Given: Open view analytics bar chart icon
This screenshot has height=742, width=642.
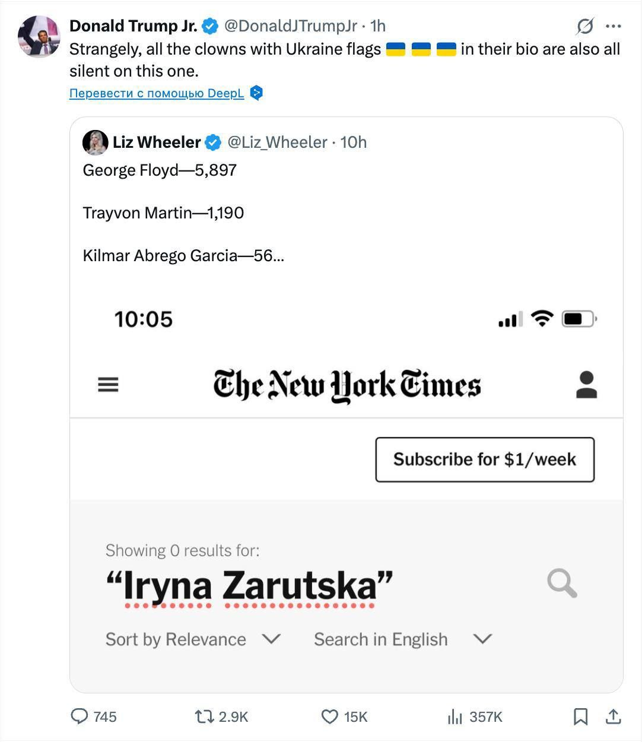Looking at the screenshot, I should (455, 716).
